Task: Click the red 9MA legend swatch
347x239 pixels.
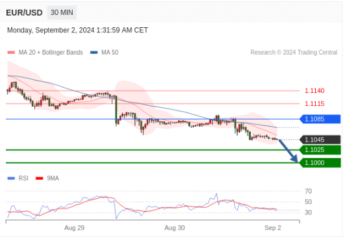Action: coord(39,178)
